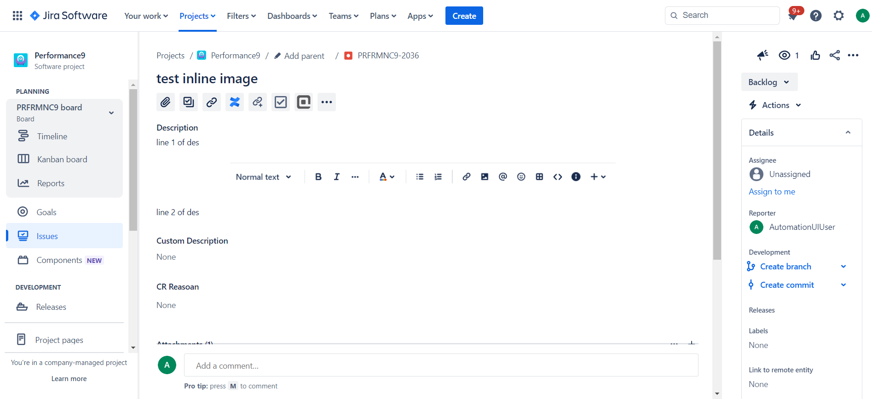Expand the PRFRMNC9 board switcher
Screen dimensions: 872x399
(111, 113)
